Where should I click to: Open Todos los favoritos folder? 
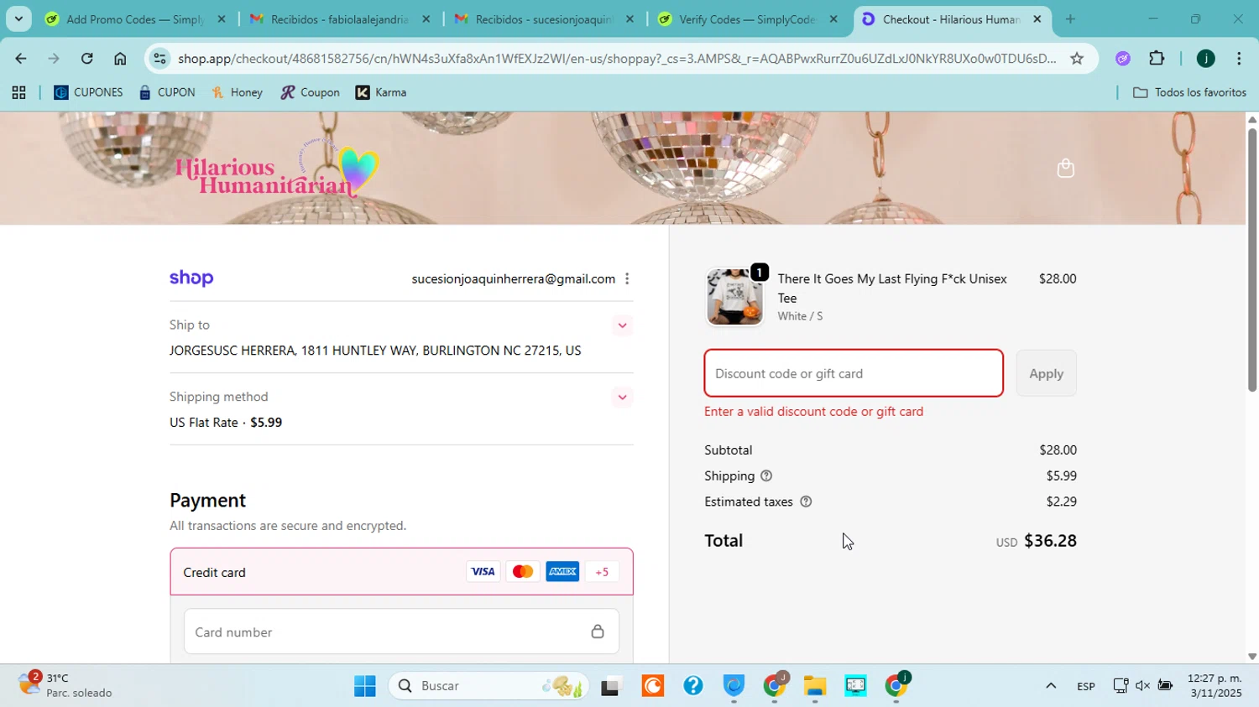click(1189, 93)
